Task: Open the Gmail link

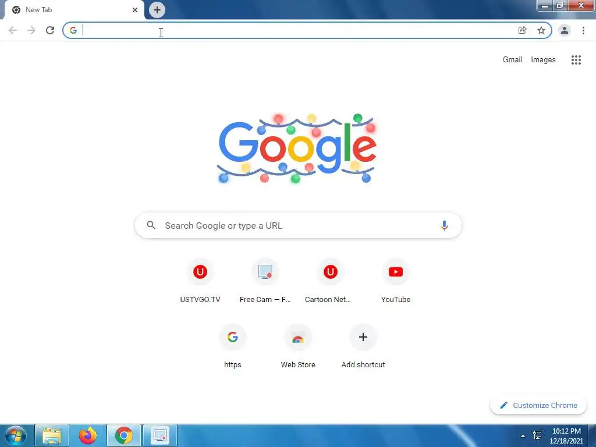Action: click(512, 60)
